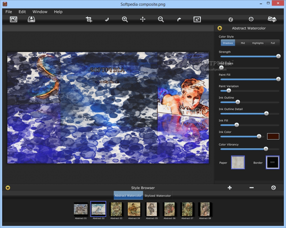The width and height of the screenshot is (286, 228).
Task: Click the Ink Outline Detail slider handle
Action: [x=266, y=113]
